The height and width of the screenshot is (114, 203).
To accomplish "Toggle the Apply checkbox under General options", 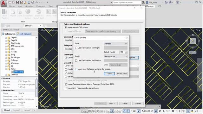I will coord(66,73).
